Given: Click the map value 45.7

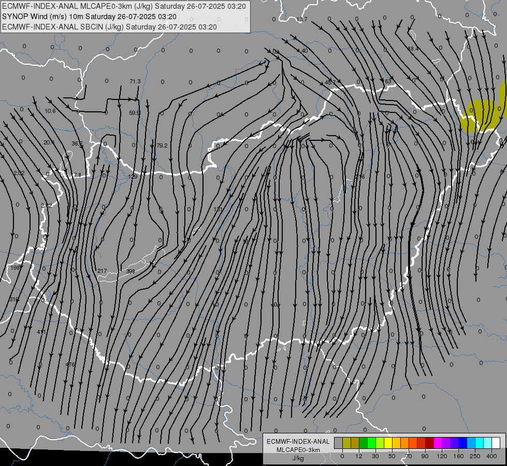Looking at the screenshot, I should [330, 82].
